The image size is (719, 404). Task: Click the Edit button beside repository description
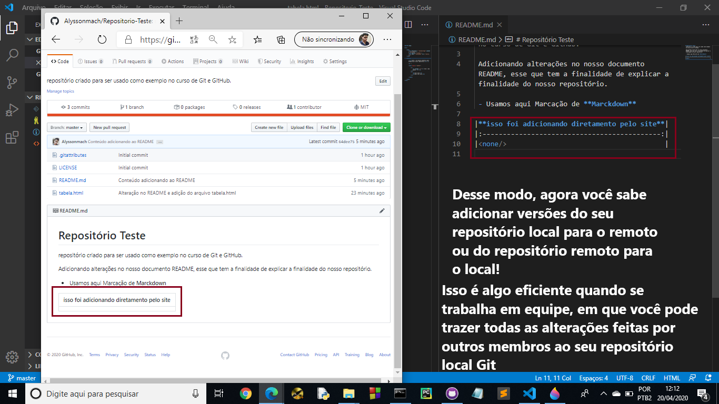pyautogui.click(x=383, y=81)
